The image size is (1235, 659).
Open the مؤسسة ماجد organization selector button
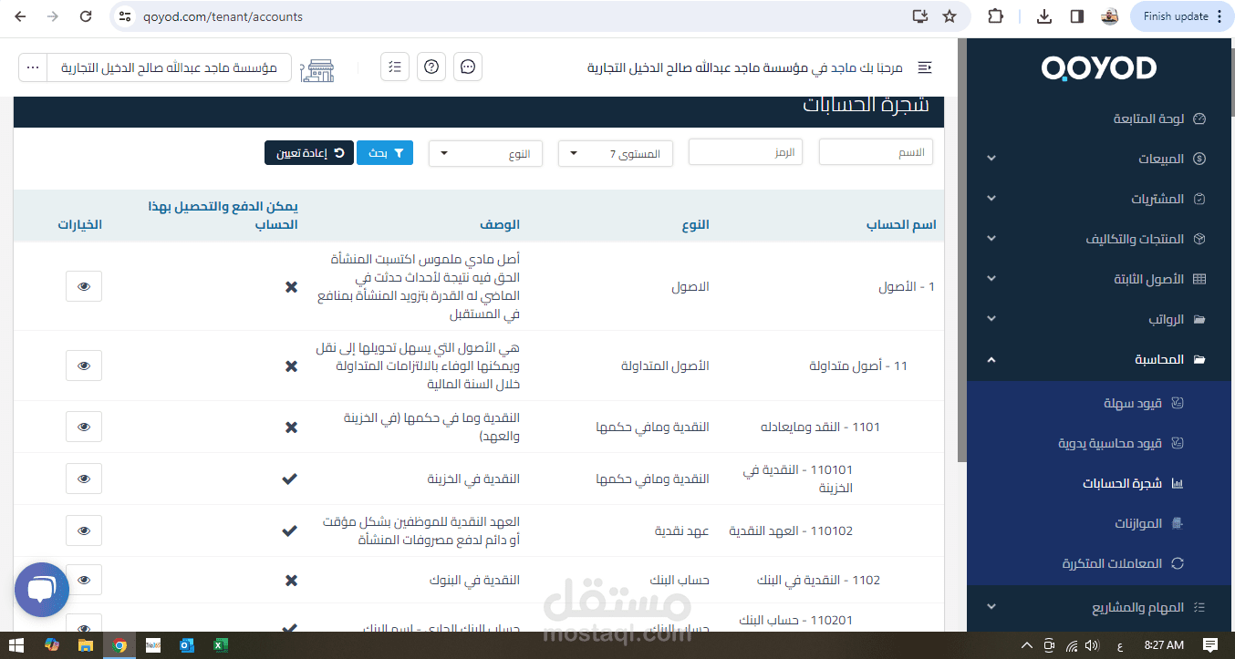169,67
